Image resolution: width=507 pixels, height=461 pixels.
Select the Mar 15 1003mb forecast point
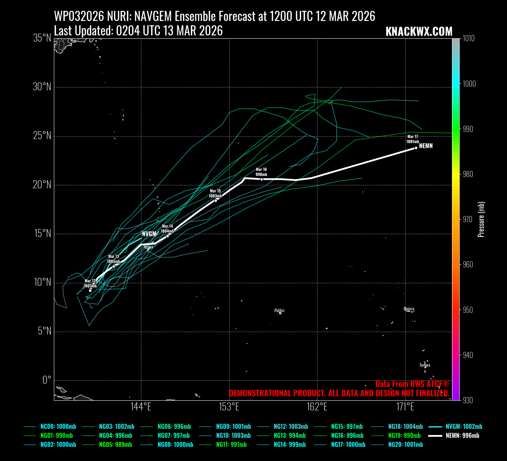click(216, 201)
